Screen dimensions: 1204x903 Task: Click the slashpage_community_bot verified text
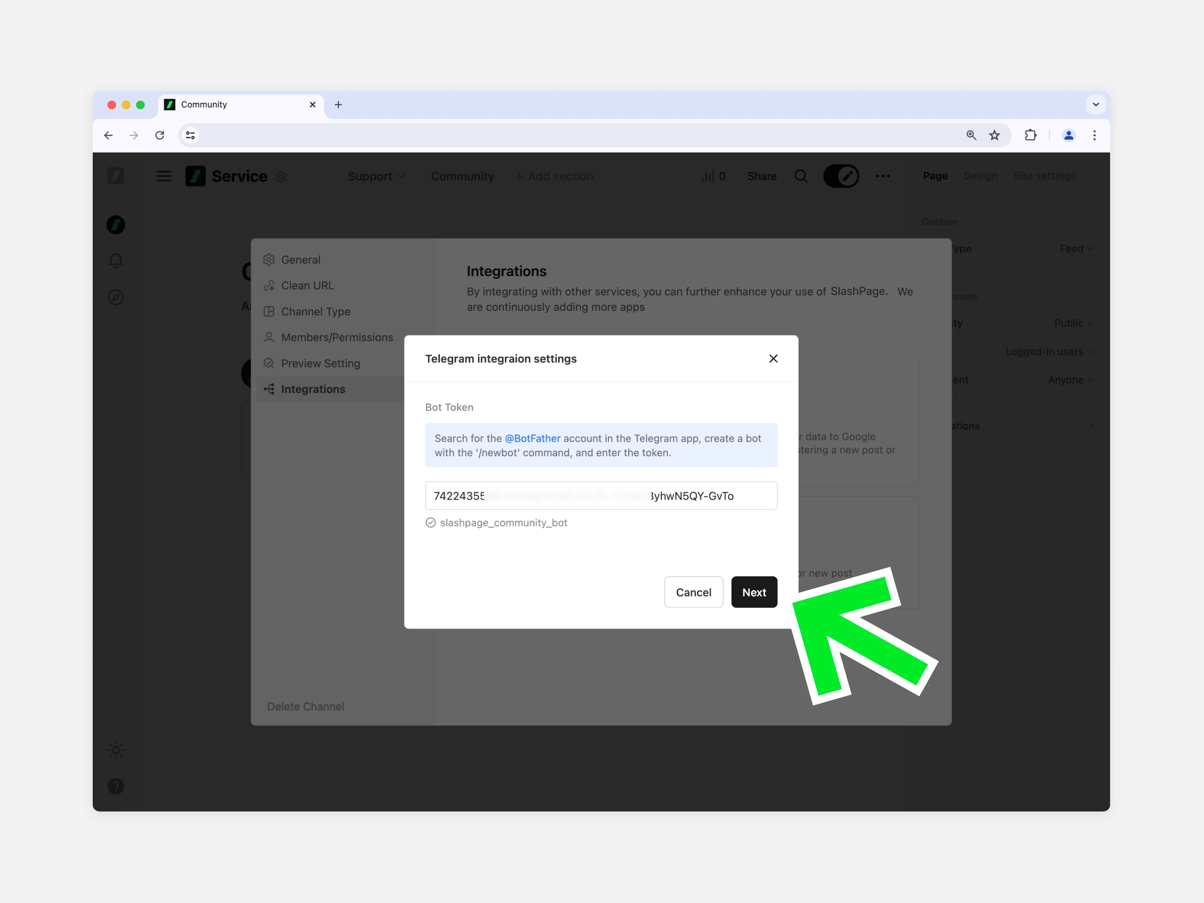503,523
